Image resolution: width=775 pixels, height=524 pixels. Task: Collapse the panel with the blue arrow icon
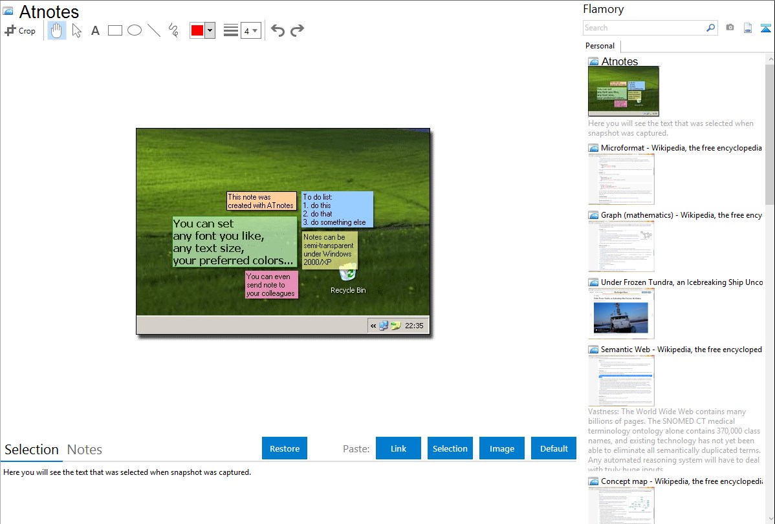tap(765, 28)
